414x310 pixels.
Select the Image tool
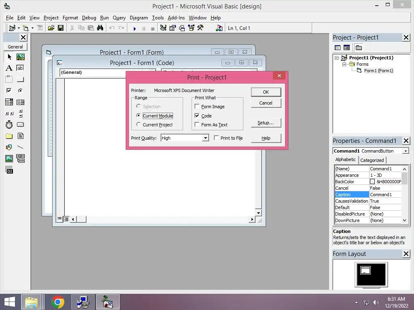9,158
